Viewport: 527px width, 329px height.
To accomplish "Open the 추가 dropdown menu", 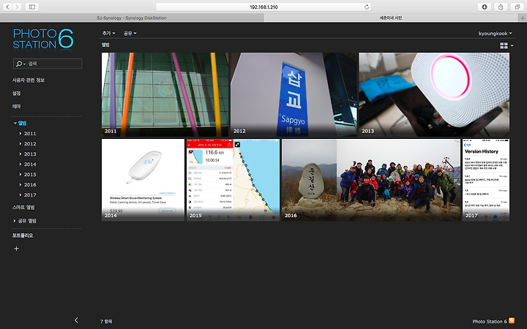I will pyautogui.click(x=108, y=33).
